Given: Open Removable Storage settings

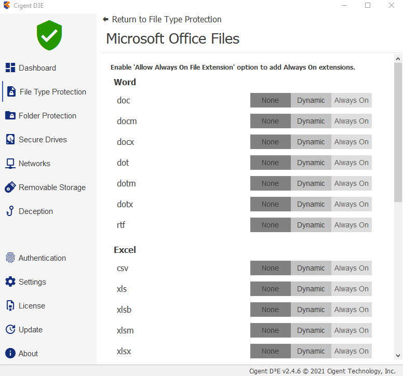Looking at the screenshot, I should [x=52, y=187].
